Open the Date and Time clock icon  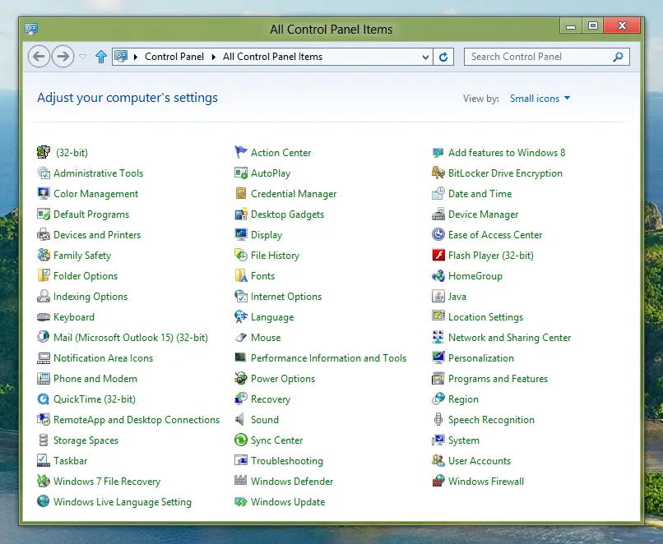(x=438, y=193)
